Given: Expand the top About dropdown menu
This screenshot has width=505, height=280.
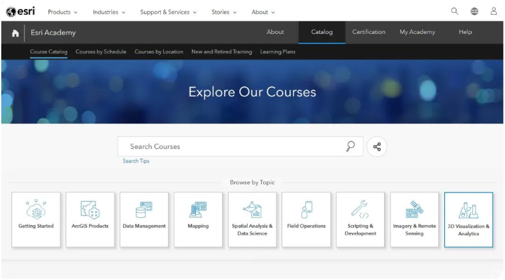Looking at the screenshot, I should click(x=263, y=12).
